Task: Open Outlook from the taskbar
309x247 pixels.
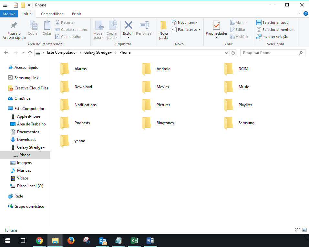Action: (x=103, y=241)
